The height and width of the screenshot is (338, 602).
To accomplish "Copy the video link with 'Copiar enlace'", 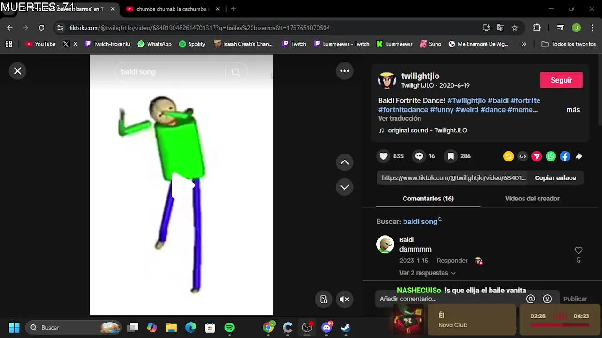I will click(555, 178).
